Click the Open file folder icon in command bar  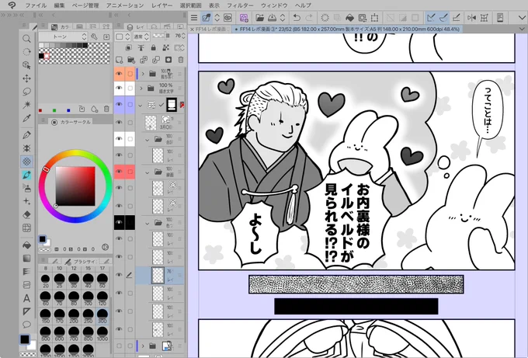259,18
